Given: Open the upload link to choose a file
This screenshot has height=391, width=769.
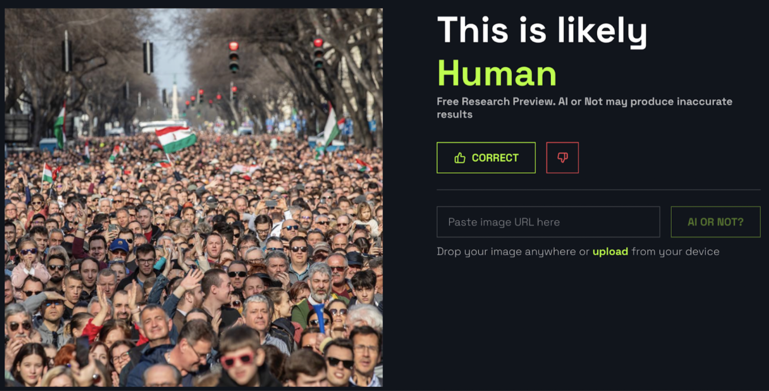Looking at the screenshot, I should (x=610, y=252).
